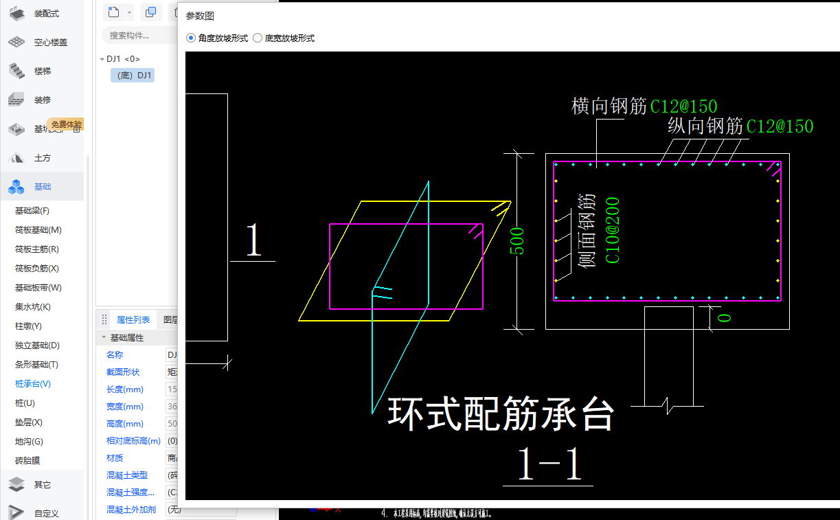Click the 高度(mm) property label
Viewport: 840px width, 520px height.
point(125,424)
